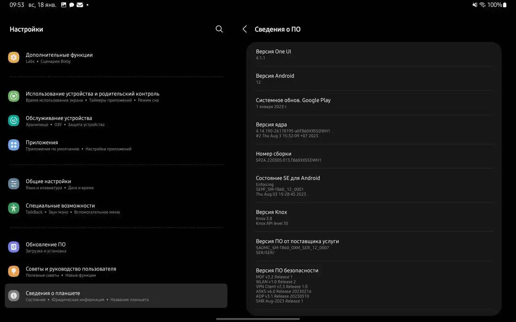The width and height of the screenshot is (516, 322).
Task: Tap the Версия Knox entry
Action: (374, 217)
